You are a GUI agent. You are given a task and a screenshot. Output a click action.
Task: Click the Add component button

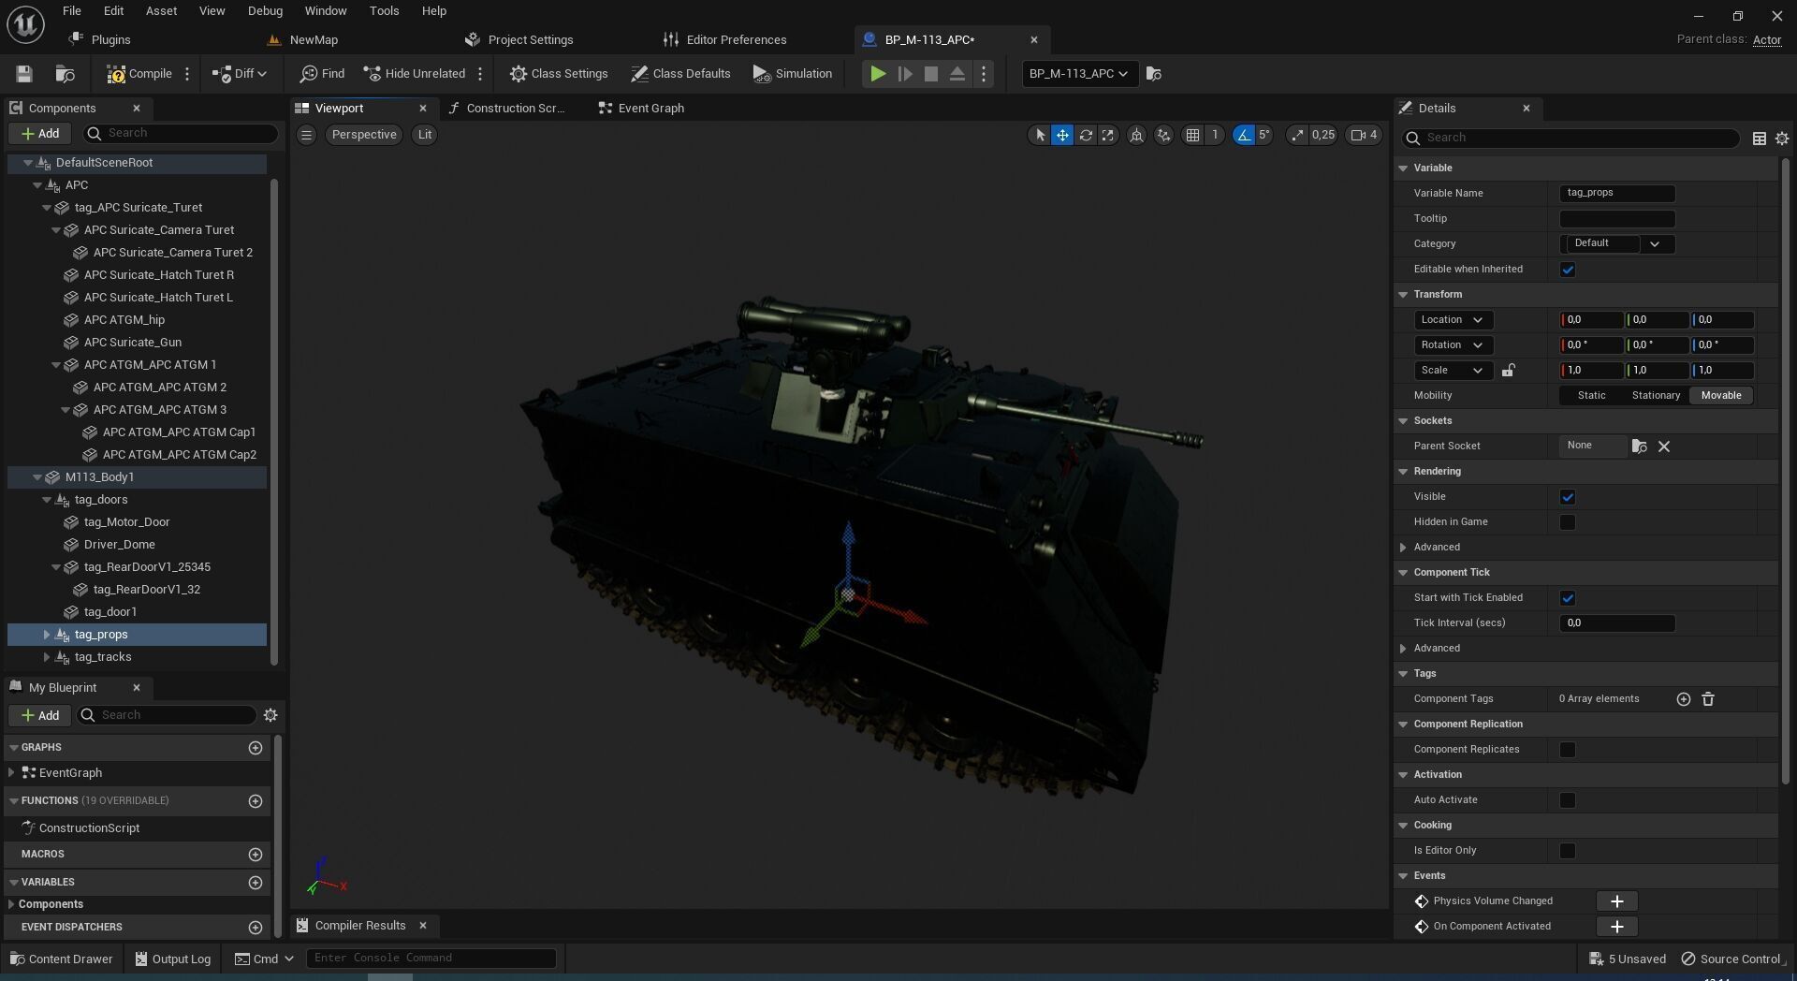coord(40,134)
